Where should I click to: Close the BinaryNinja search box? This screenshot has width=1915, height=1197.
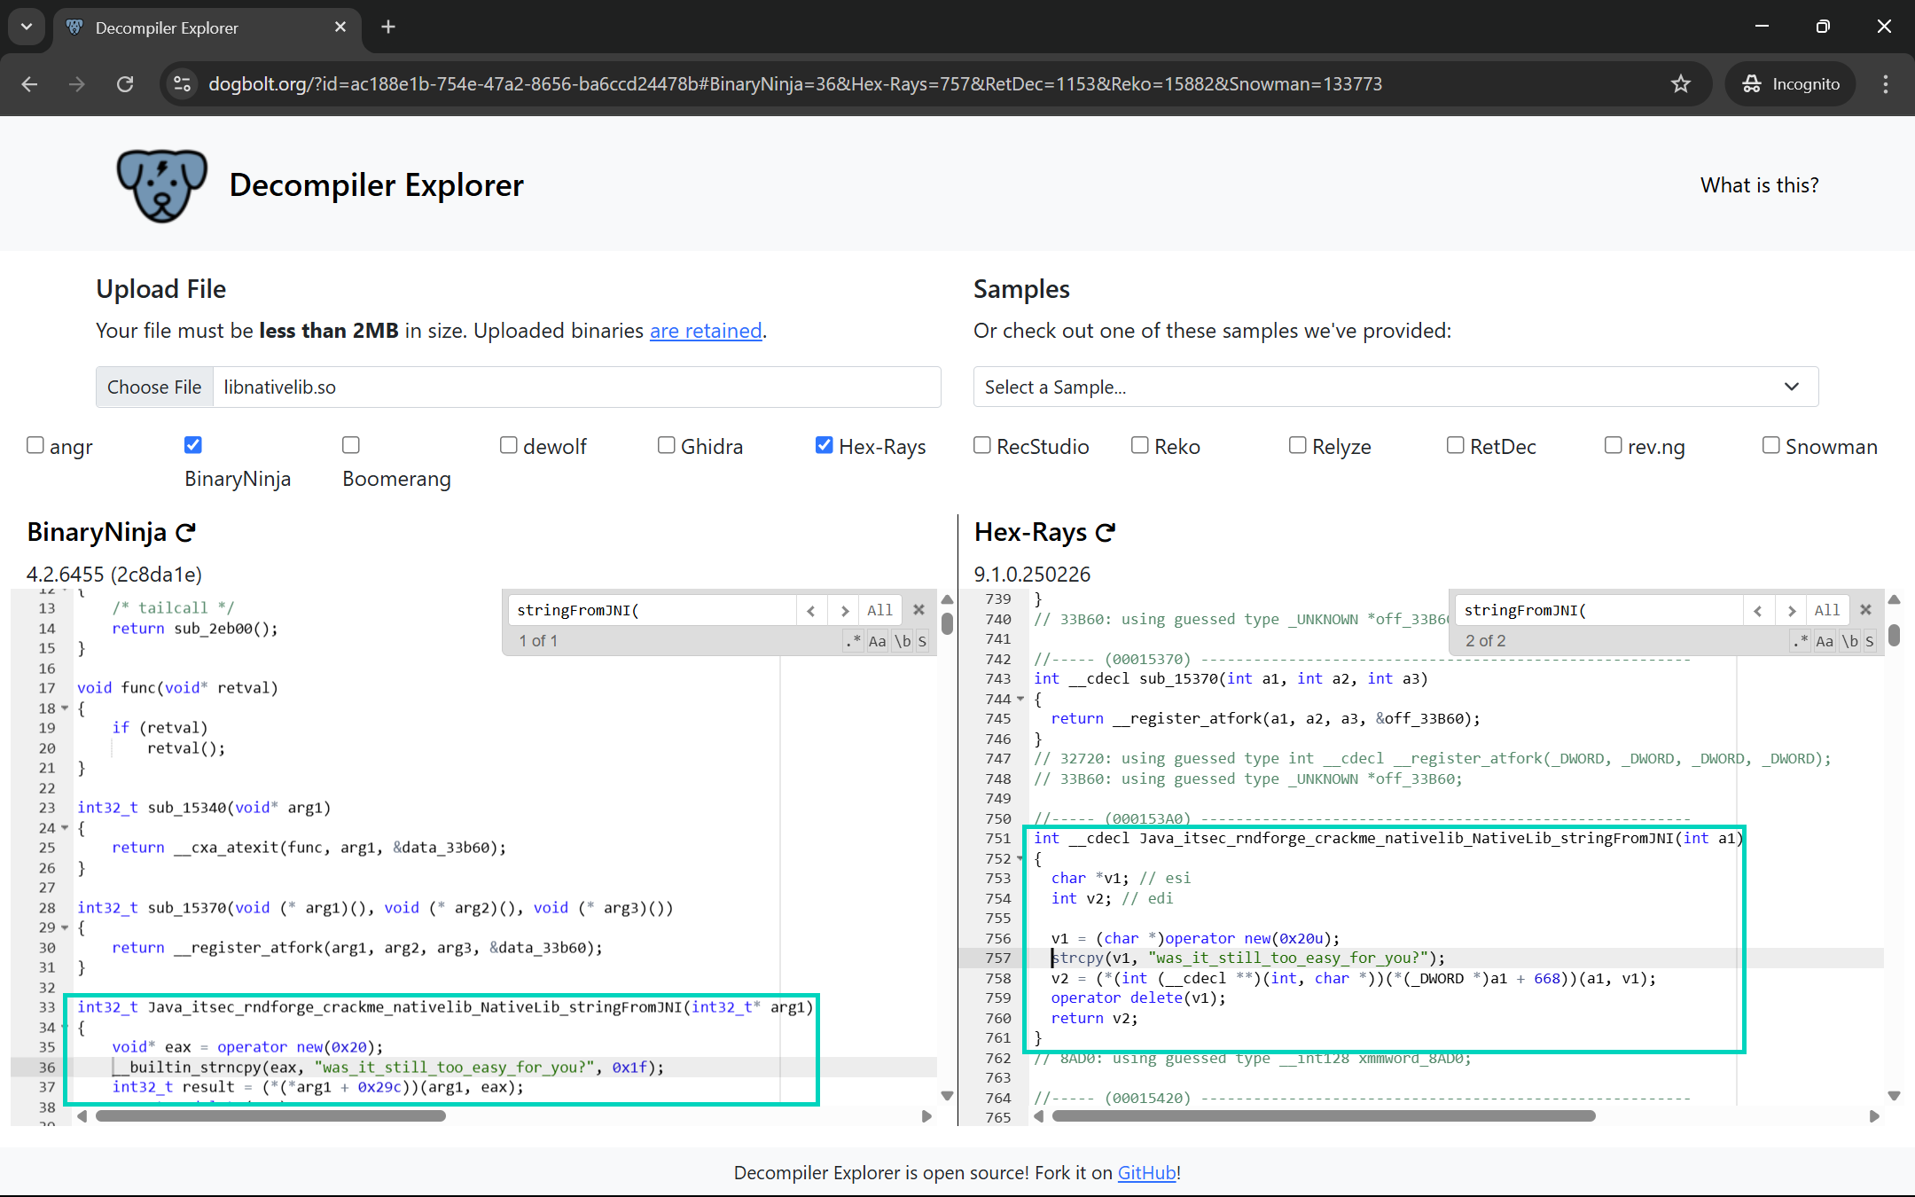click(x=918, y=610)
